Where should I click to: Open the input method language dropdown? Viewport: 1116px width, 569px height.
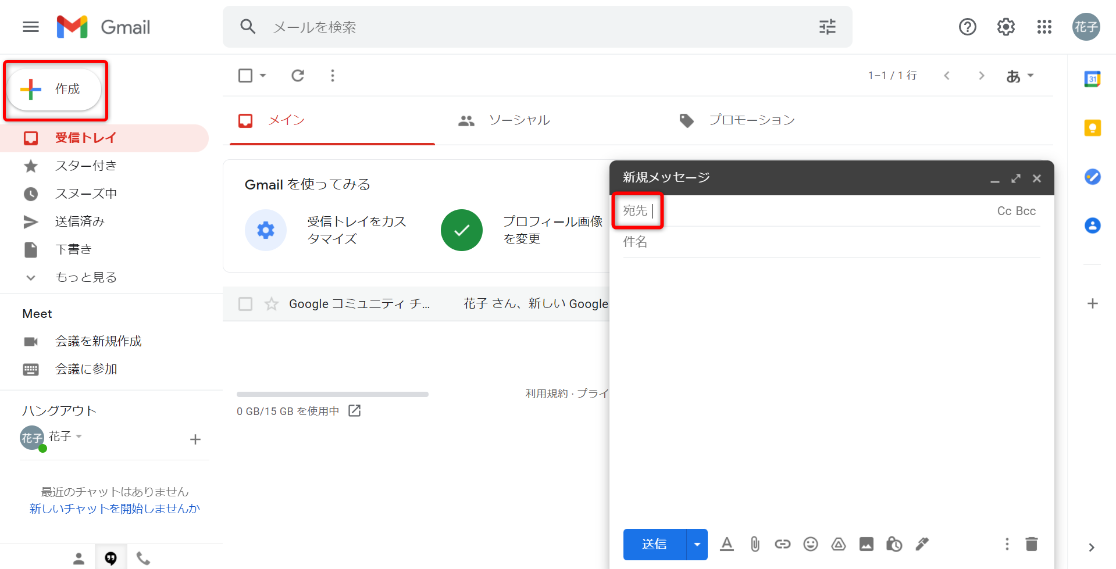click(1019, 75)
